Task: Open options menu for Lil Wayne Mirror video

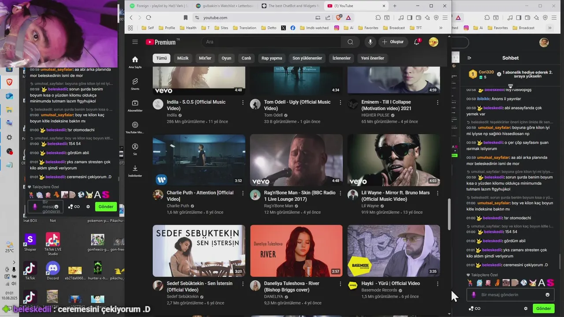Action: 438,193
